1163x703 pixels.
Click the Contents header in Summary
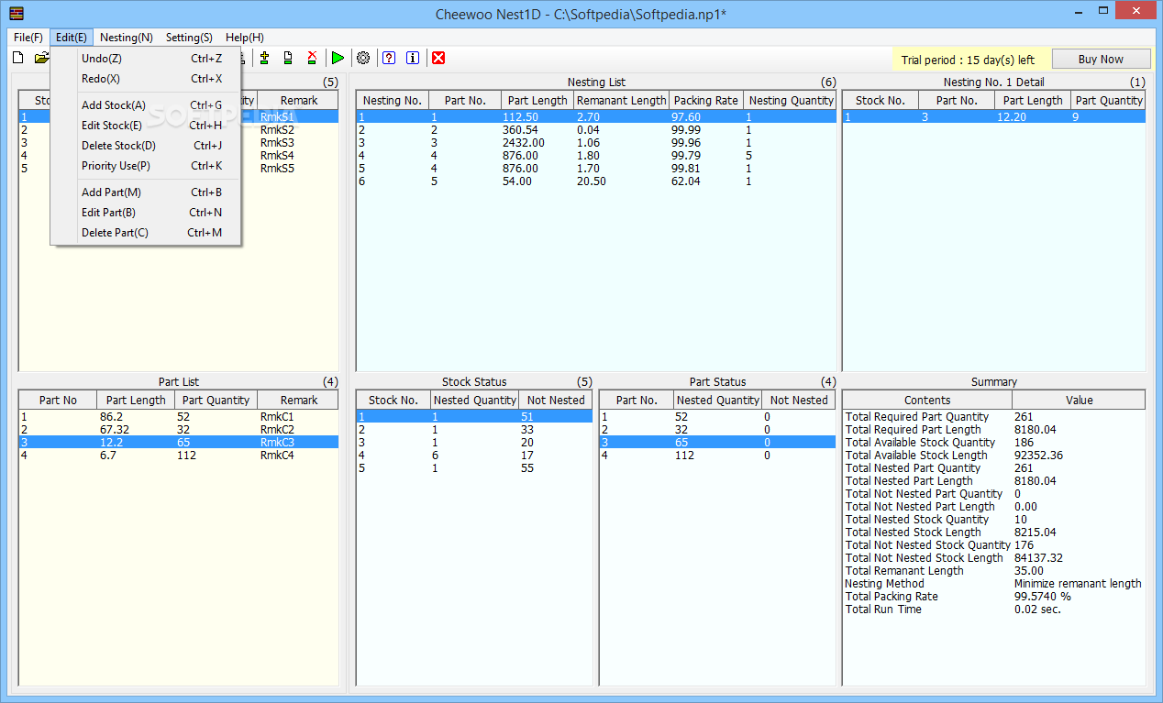[927, 401]
